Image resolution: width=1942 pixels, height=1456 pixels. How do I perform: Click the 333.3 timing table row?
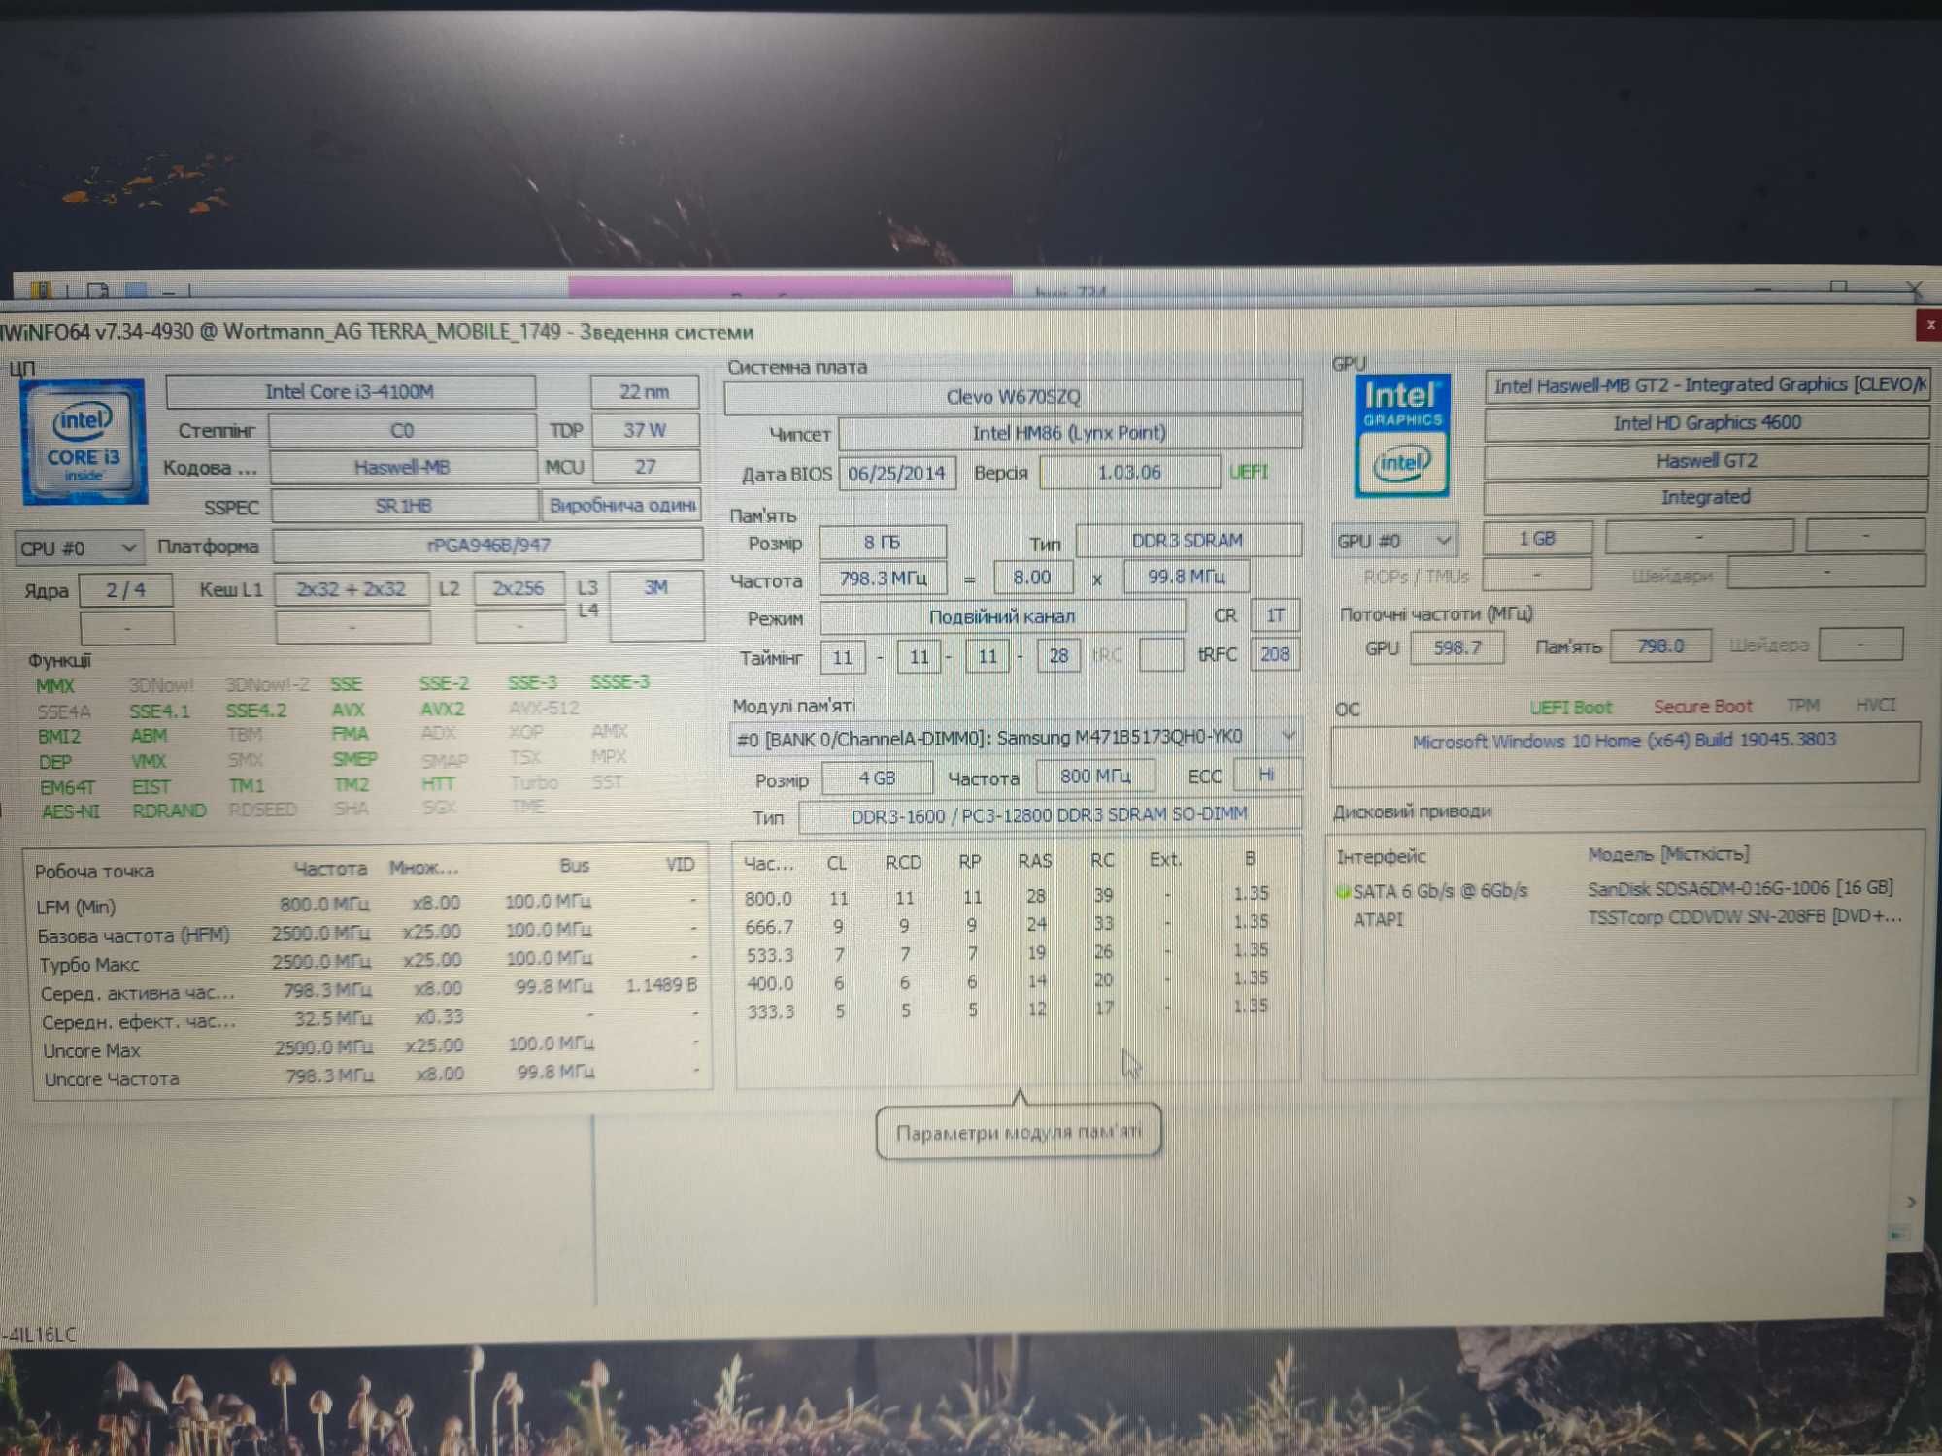pyautogui.click(x=1007, y=1009)
